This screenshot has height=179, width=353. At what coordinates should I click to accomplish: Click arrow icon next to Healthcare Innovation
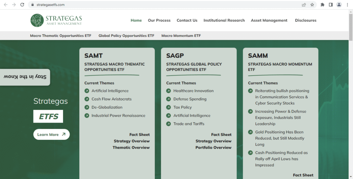[x=169, y=91]
